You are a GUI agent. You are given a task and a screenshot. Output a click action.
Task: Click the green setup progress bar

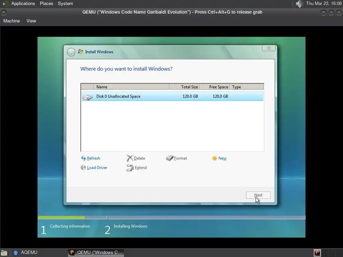61,217
